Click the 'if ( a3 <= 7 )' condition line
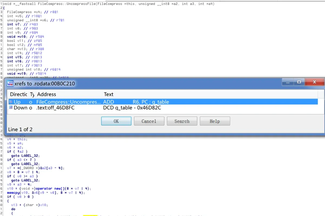 [21, 160]
